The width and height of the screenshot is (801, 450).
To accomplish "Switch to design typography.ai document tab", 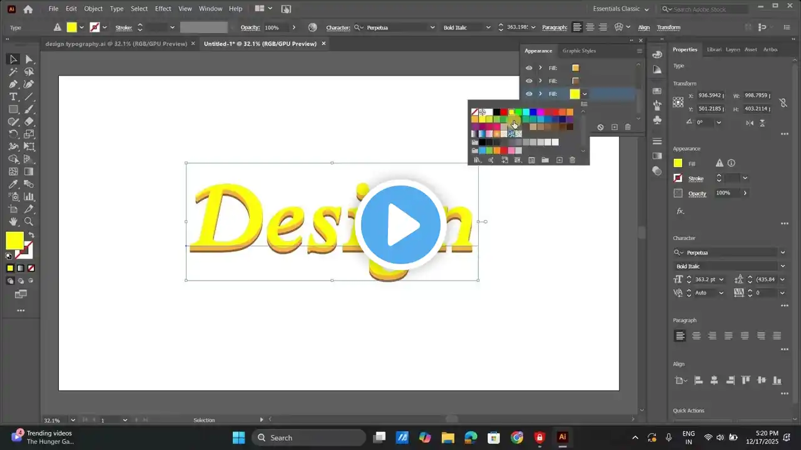I will 116,44.
